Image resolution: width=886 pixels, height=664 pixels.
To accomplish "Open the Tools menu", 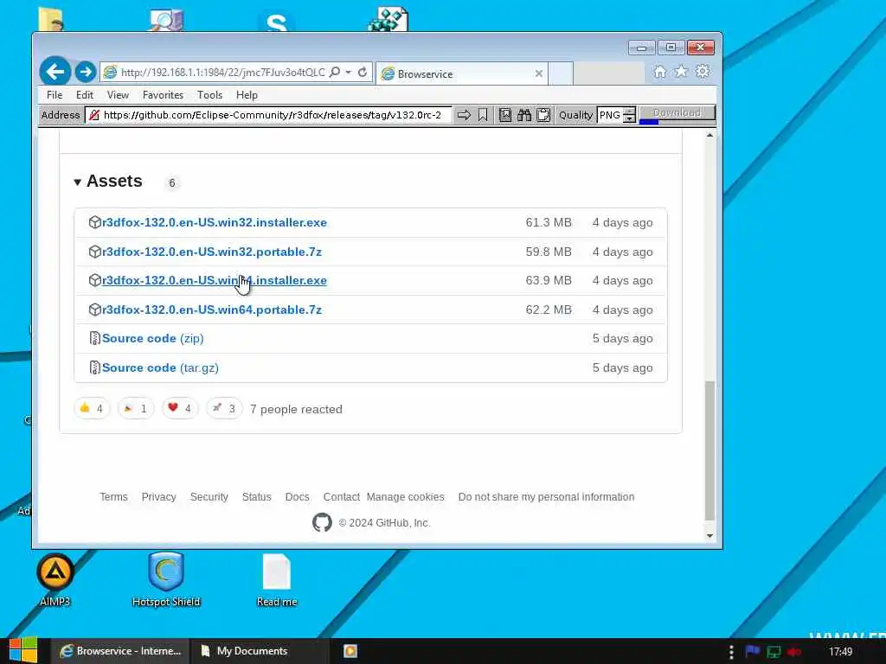I will coord(209,95).
